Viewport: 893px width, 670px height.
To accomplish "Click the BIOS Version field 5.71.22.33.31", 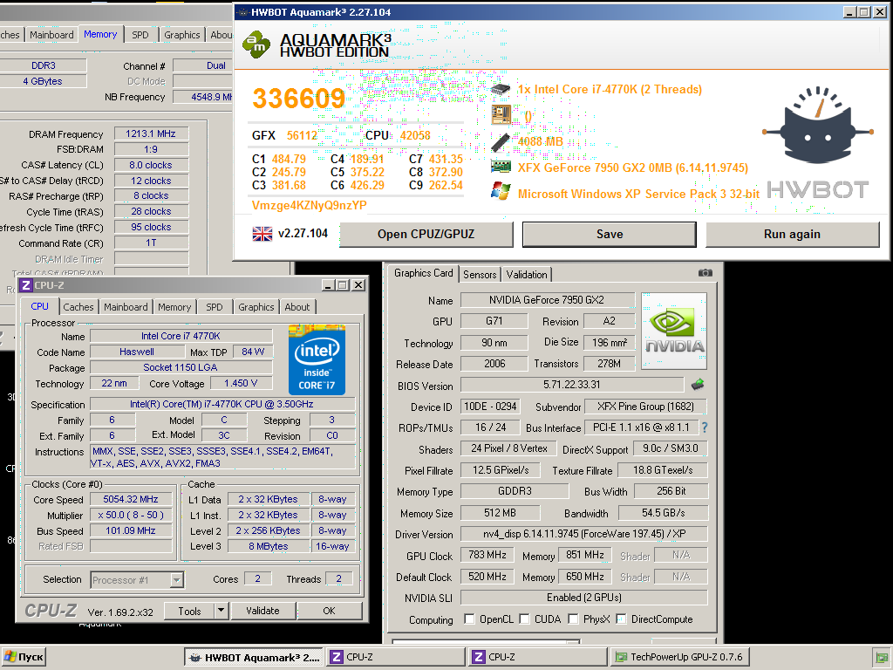I will pos(572,385).
